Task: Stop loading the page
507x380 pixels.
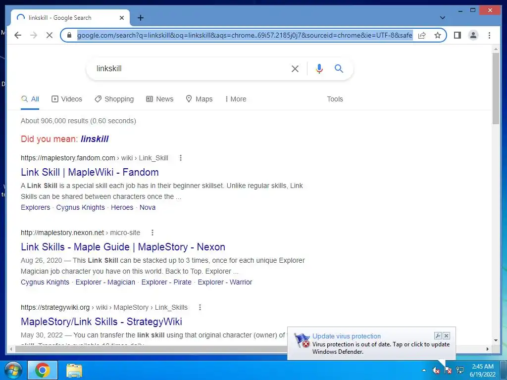Action: 50,35
